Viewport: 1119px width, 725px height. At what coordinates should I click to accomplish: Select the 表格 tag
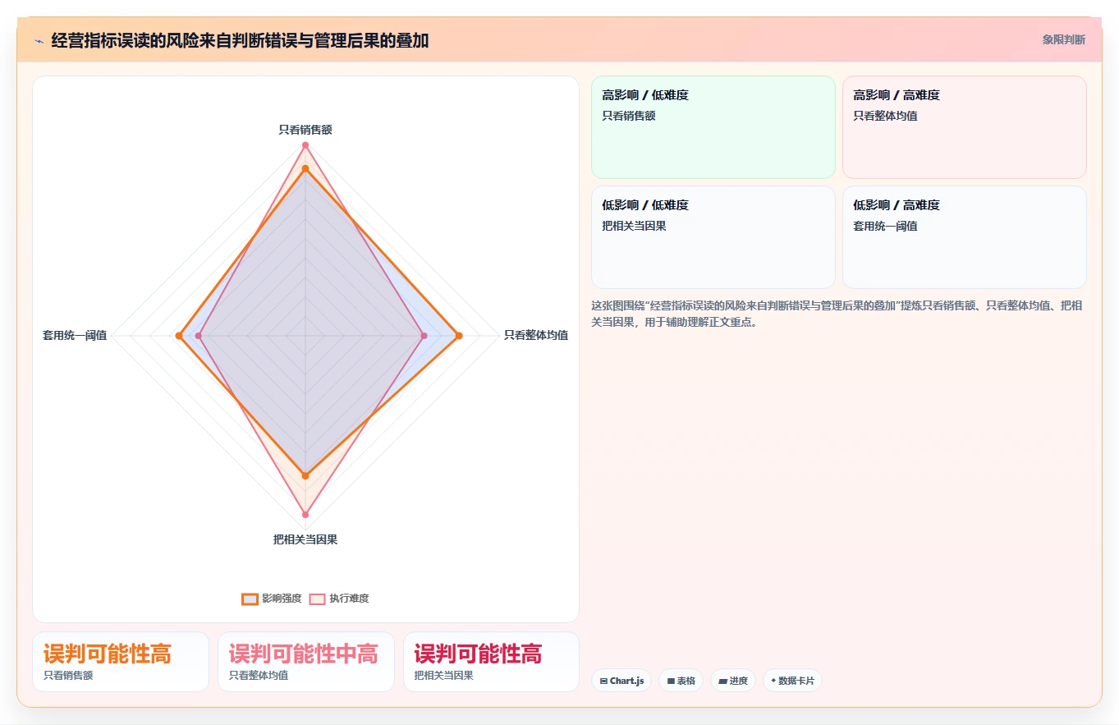(681, 681)
